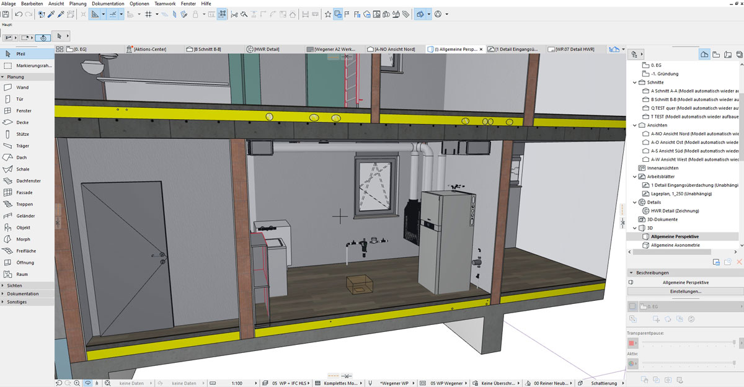The height and width of the screenshot is (387, 744).
Task: Click the red delete X in navigator
Action: (738, 262)
